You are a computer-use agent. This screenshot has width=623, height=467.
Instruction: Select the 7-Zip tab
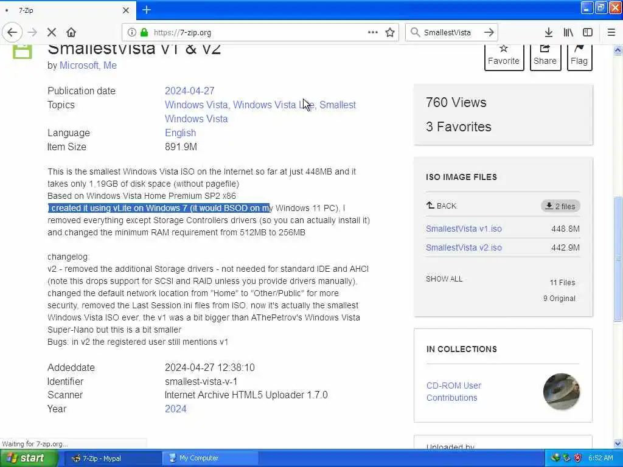click(x=68, y=10)
